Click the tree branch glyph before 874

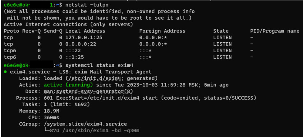click(47, 130)
